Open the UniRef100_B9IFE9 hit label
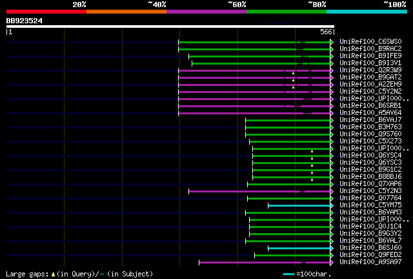 tap(370, 56)
